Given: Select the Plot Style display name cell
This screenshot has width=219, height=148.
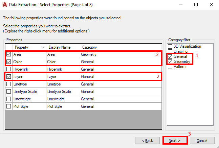Looking at the screenshot, I should click(x=63, y=106).
